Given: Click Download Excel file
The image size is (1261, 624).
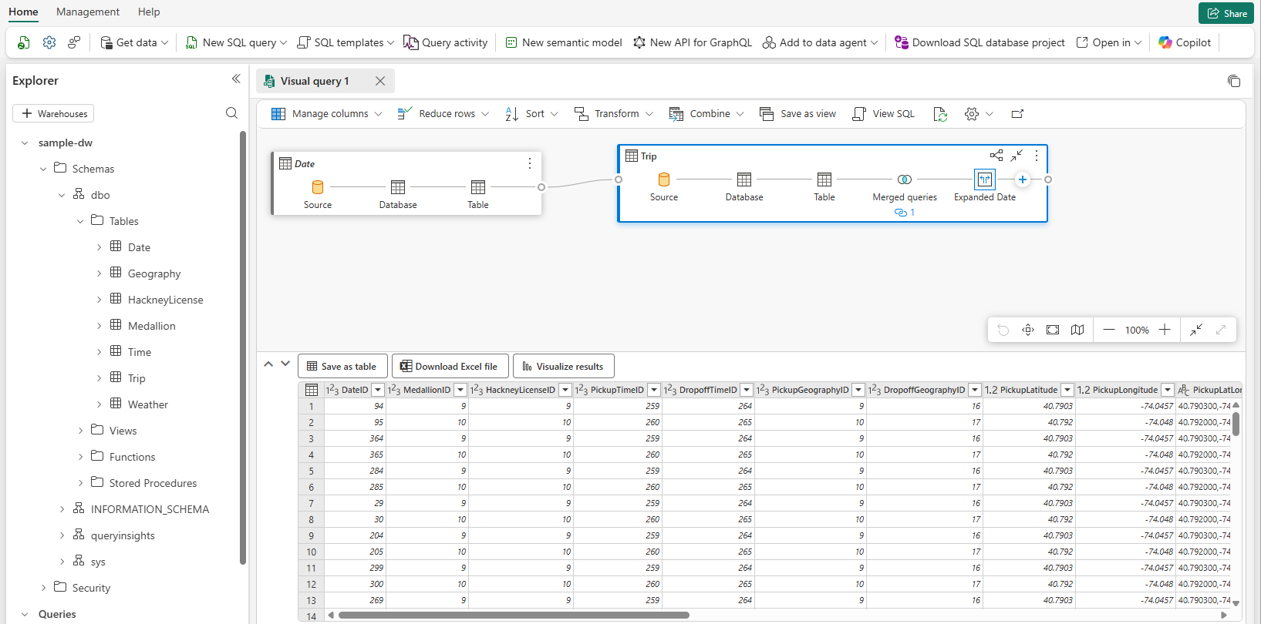Looking at the screenshot, I should (450, 366).
